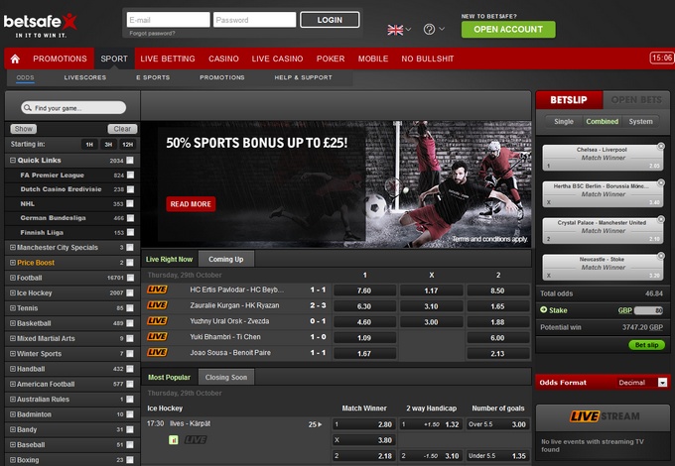Viewport: 675px width, 466px height.
Task: Select the Single bet type tab
Action: coord(564,122)
